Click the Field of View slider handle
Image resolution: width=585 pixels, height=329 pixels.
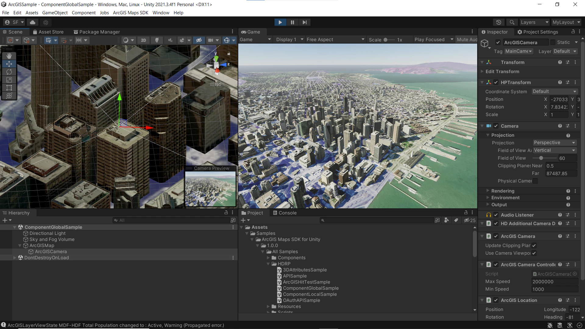pos(541,158)
